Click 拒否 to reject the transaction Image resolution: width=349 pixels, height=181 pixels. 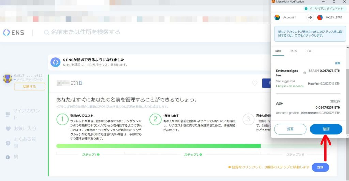click(290, 129)
